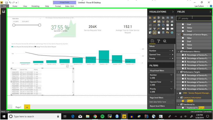213x120 pixels.
Task: Click the Fields search box containing priority
Action: (194, 18)
